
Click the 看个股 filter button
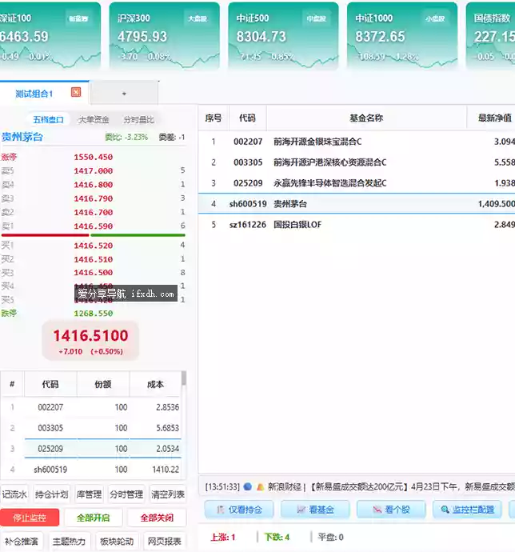tap(391, 510)
